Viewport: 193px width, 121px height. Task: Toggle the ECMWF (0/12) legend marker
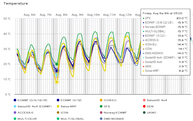click(58, 100)
